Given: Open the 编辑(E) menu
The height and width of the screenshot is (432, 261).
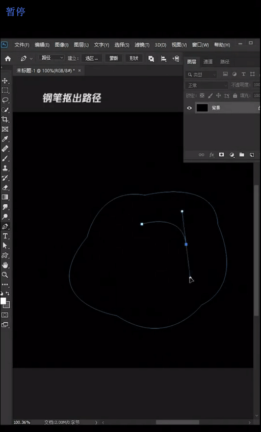Looking at the screenshot, I should 42,45.
